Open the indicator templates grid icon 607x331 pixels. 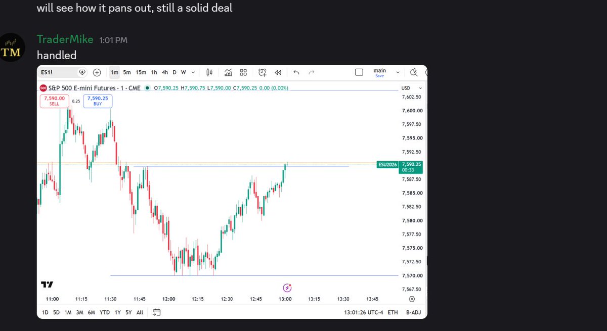pyautogui.click(x=243, y=72)
